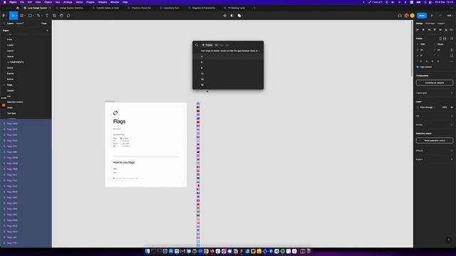The width and height of the screenshot is (456, 256).
Task: Add a fill with plus
Action: 452,116
